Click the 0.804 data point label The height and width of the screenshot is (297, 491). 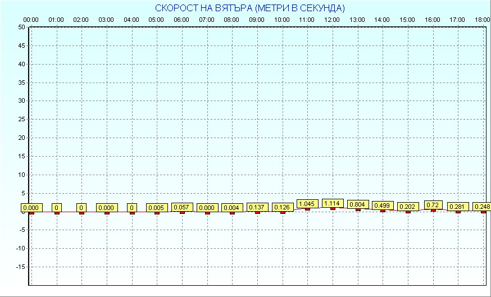(x=358, y=204)
